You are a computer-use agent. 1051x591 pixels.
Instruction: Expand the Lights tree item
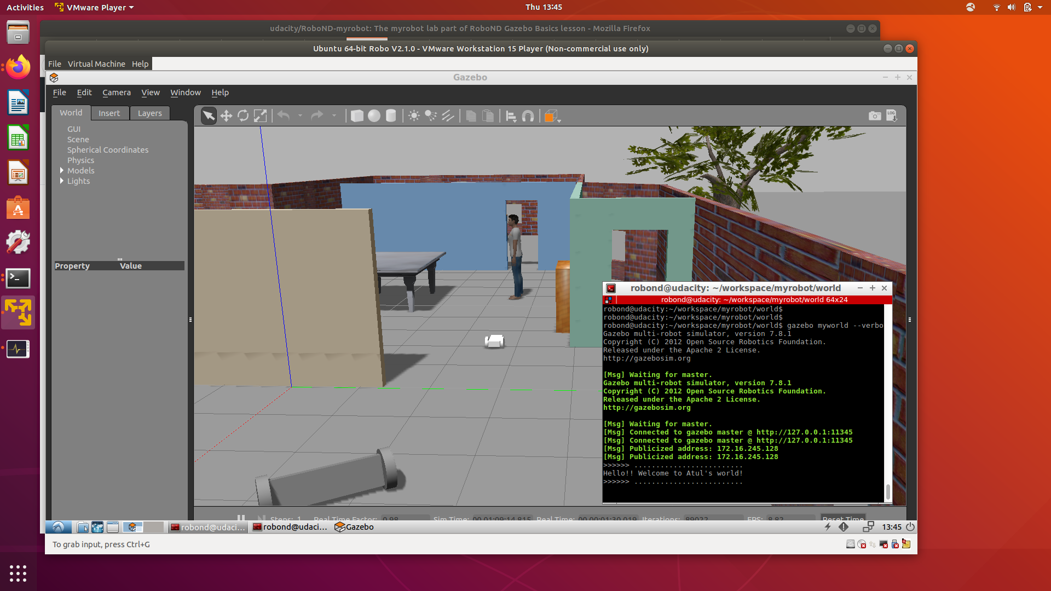pos(62,181)
